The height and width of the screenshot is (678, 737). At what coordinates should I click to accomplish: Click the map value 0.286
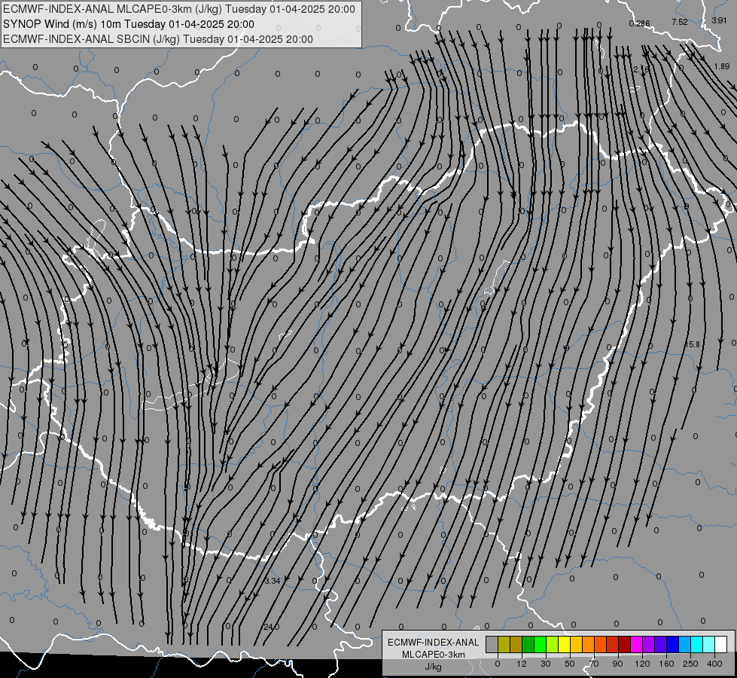[639, 23]
